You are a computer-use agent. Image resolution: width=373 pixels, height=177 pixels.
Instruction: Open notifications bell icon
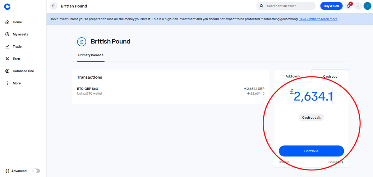point(348,6)
